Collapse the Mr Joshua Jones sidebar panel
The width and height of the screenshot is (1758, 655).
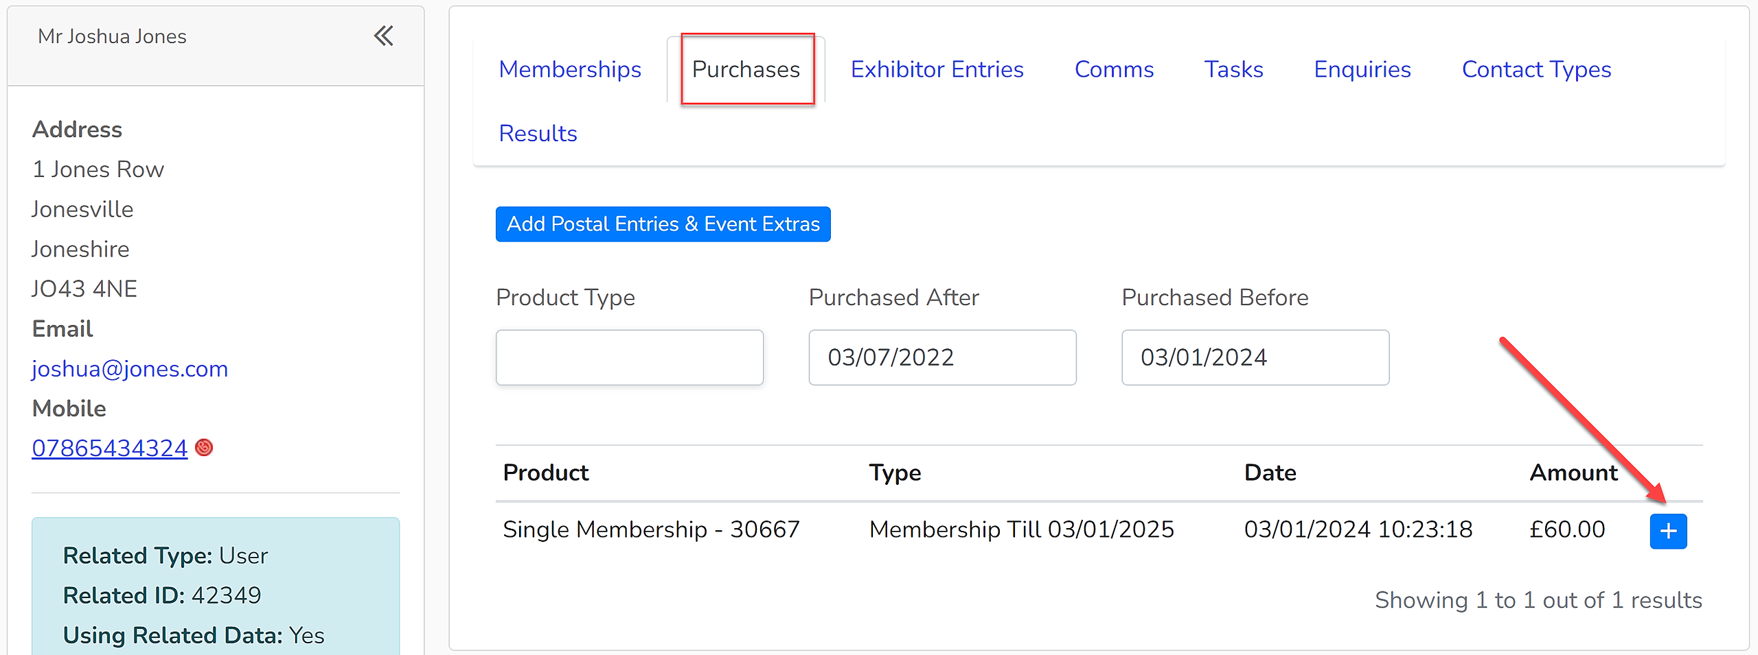pyautogui.click(x=383, y=36)
